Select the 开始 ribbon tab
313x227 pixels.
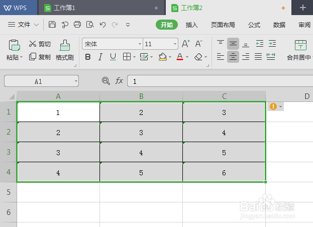167,25
